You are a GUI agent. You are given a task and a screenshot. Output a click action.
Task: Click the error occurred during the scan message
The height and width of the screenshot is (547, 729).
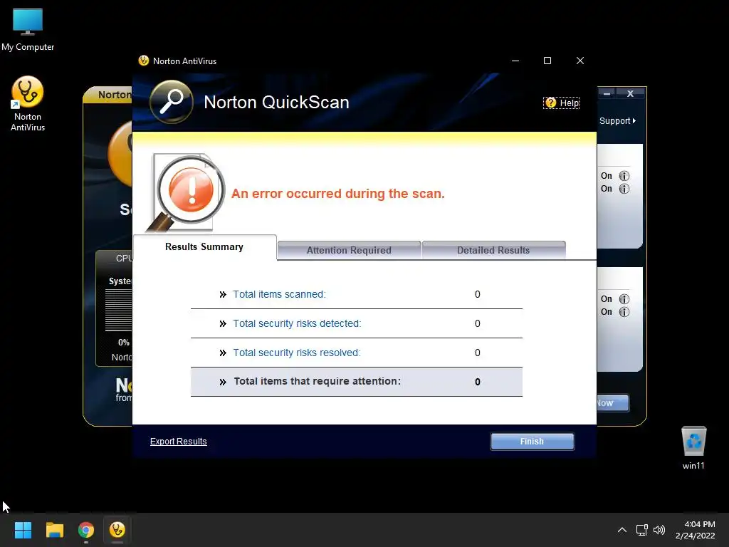[338, 194]
